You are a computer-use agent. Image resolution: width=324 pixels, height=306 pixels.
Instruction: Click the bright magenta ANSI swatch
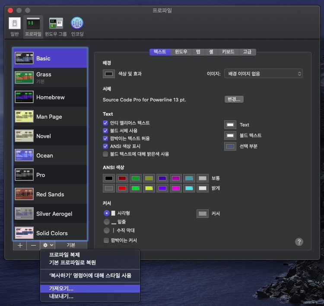[176, 188]
